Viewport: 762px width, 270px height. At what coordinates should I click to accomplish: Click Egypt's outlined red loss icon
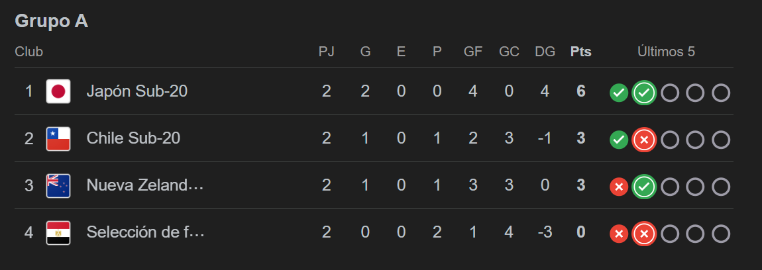tap(644, 234)
